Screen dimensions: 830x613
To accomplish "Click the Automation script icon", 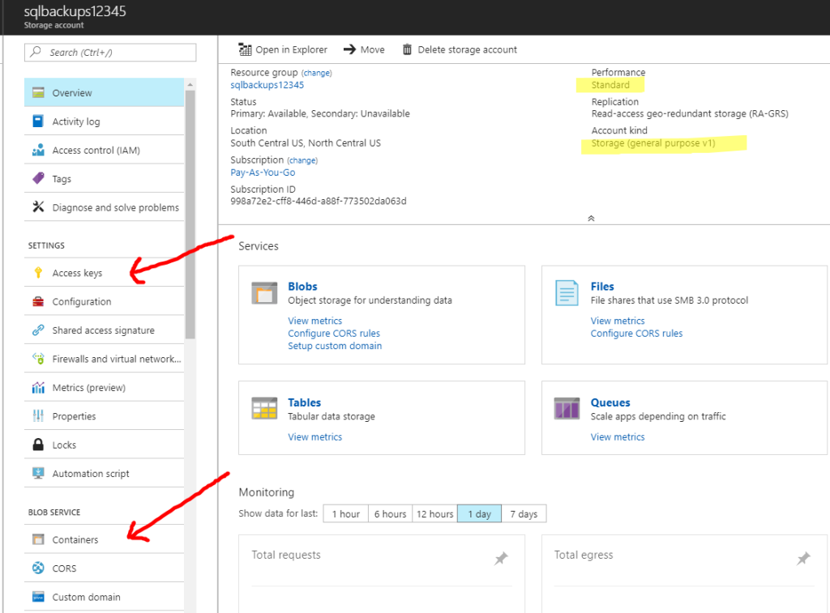I will (38, 474).
